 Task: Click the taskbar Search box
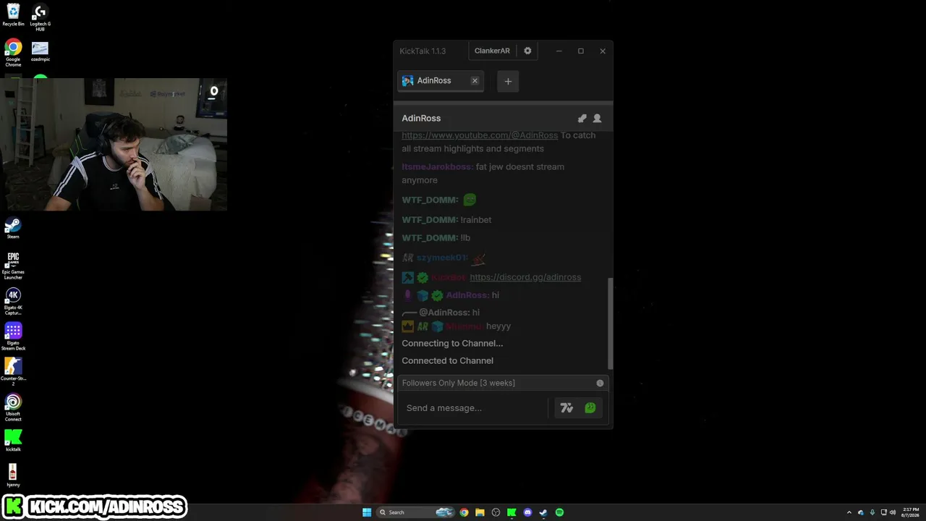point(415,512)
